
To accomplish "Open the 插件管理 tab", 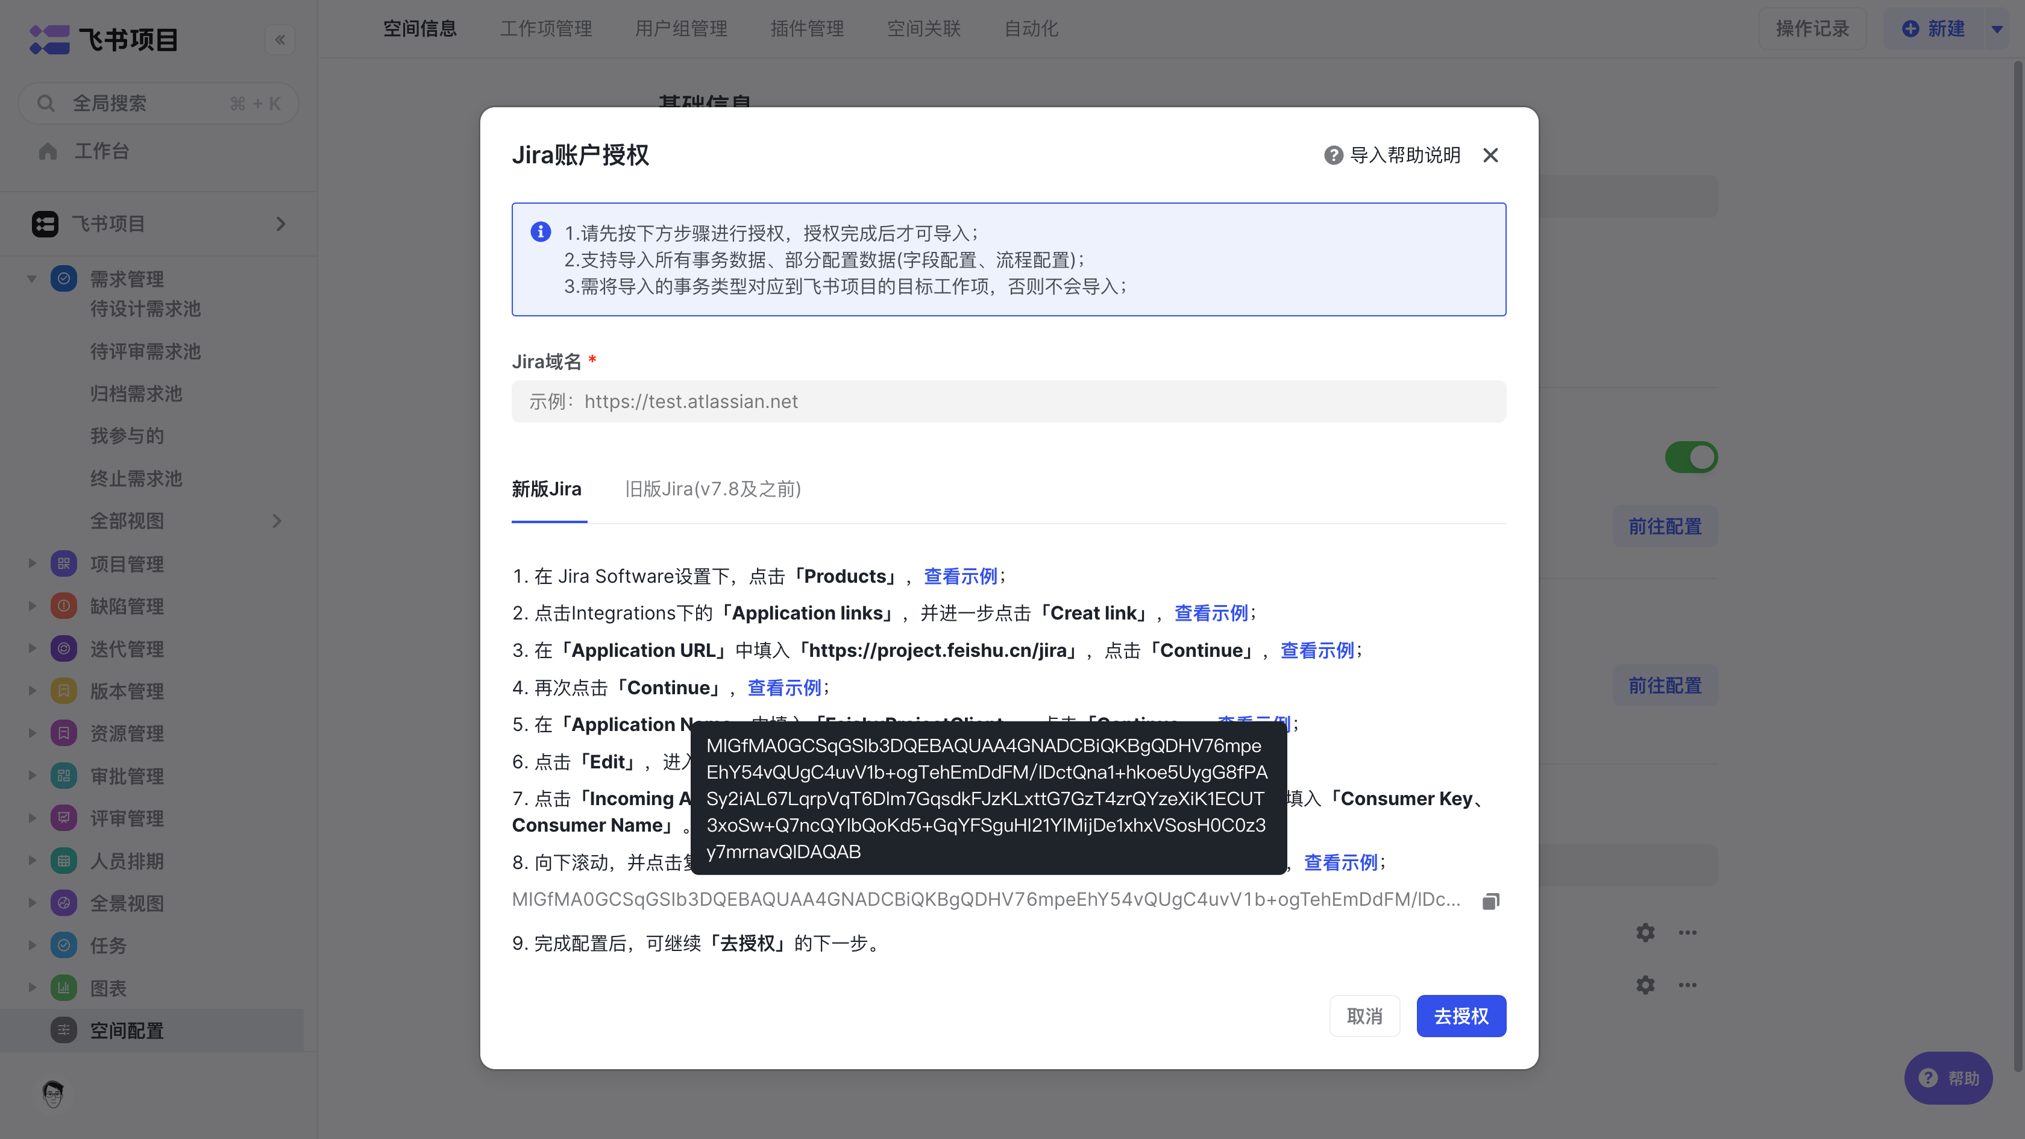I will point(808,29).
